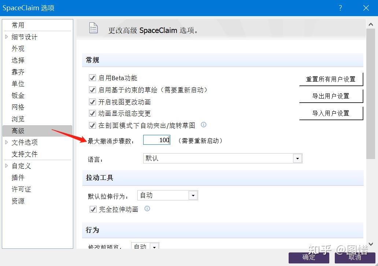The width and height of the screenshot is (378, 266).
Task: Open the 语言 dropdown list
Action: point(298,158)
